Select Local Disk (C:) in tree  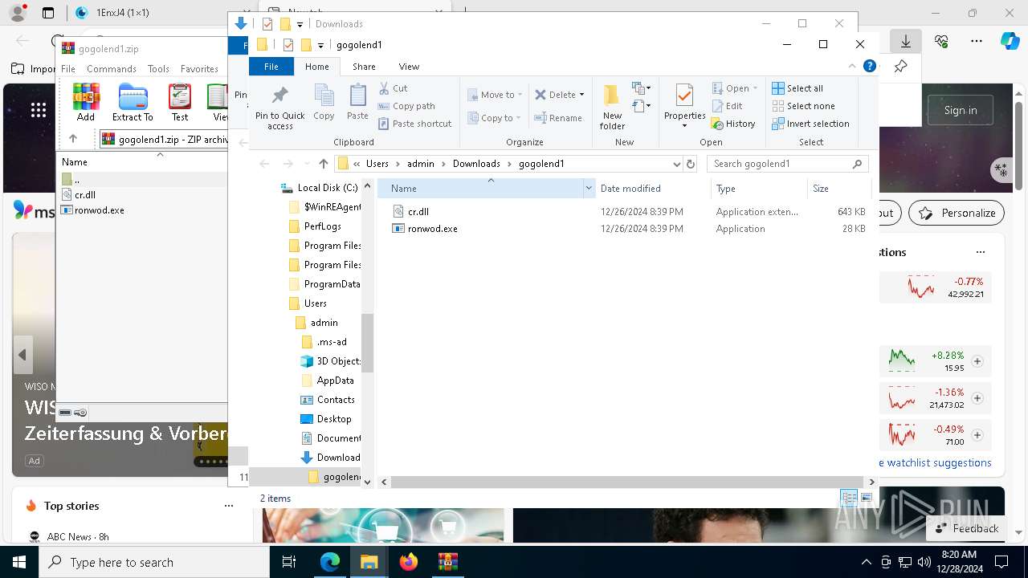319,188
